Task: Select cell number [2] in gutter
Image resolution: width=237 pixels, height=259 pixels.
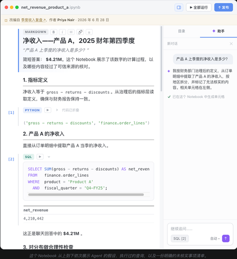Action: (x=11, y=159)
